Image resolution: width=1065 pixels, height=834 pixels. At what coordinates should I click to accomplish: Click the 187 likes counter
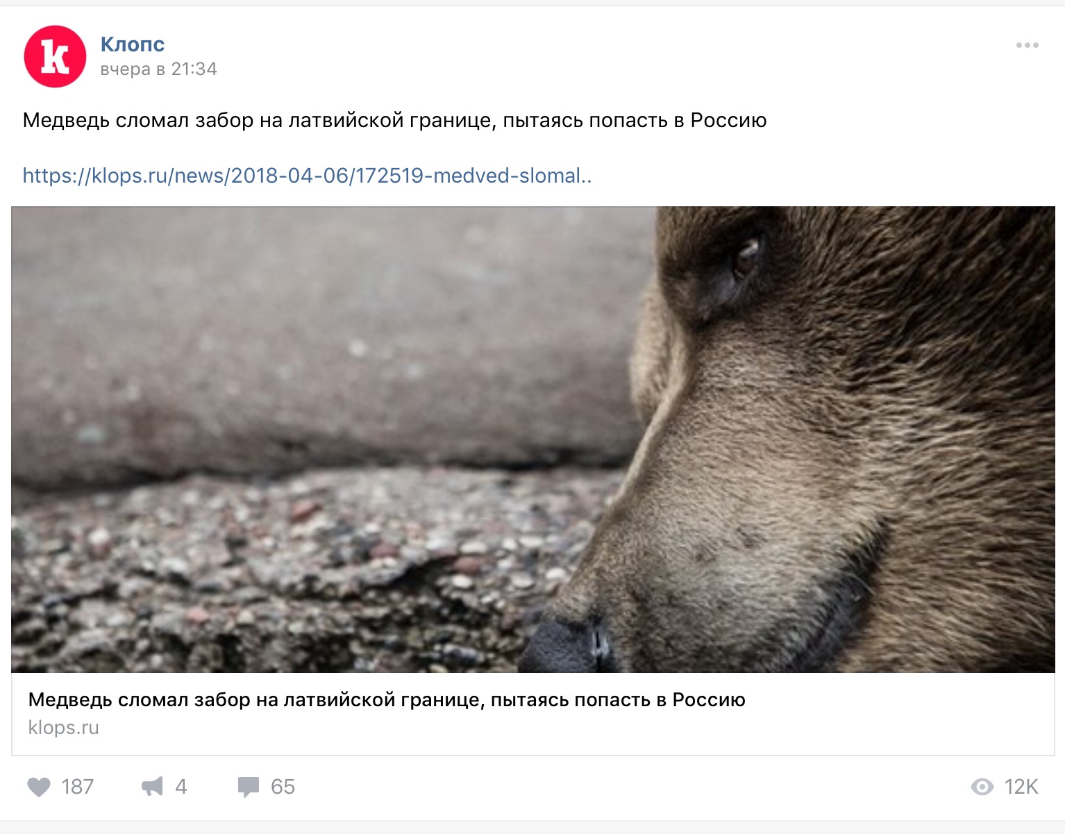pyautogui.click(x=77, y=787)
